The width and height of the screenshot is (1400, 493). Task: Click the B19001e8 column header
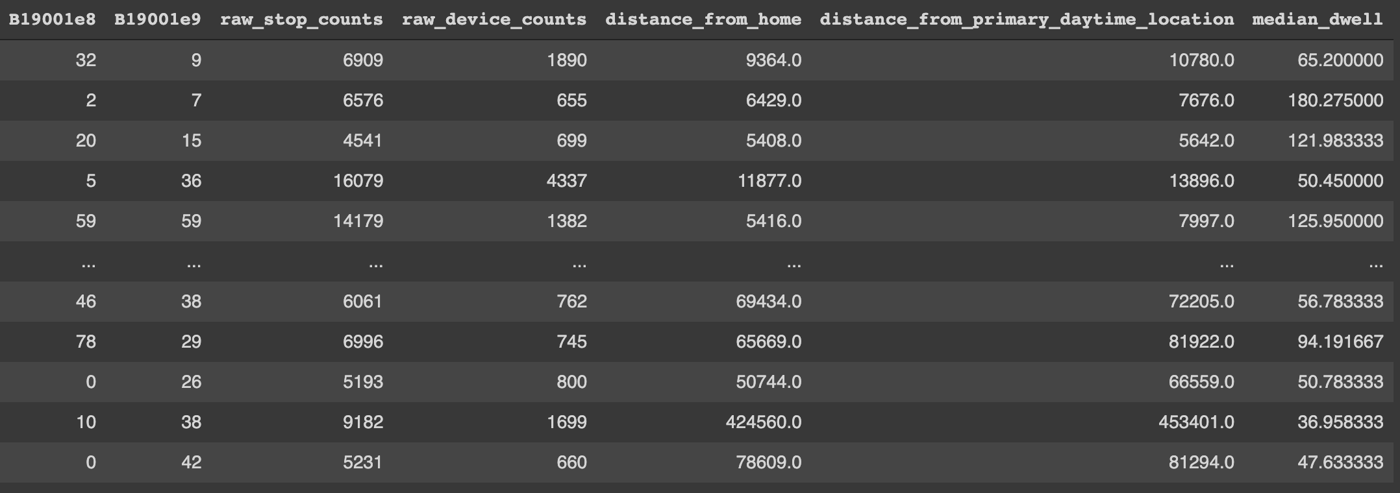(x=52, y=19)
